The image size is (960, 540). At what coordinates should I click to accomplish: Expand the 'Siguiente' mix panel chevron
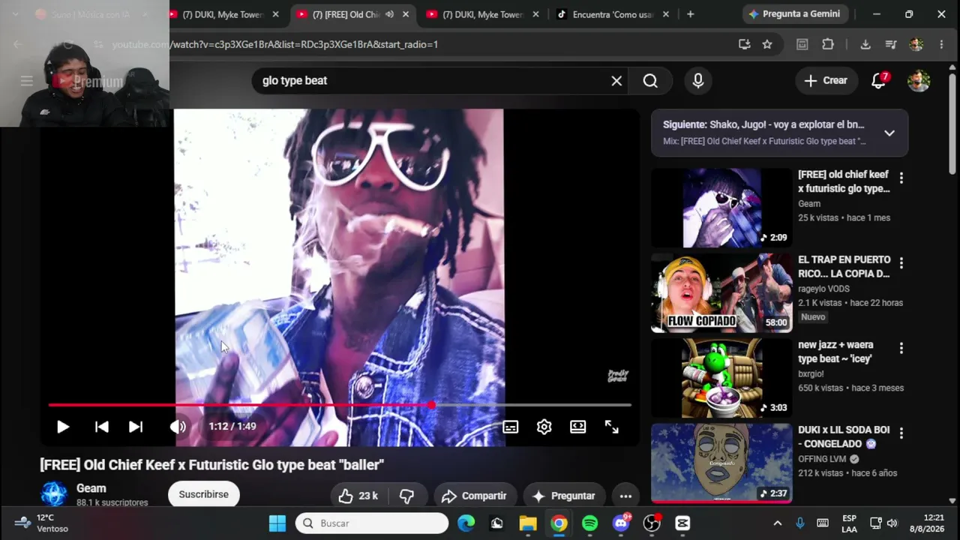(889, 133)
